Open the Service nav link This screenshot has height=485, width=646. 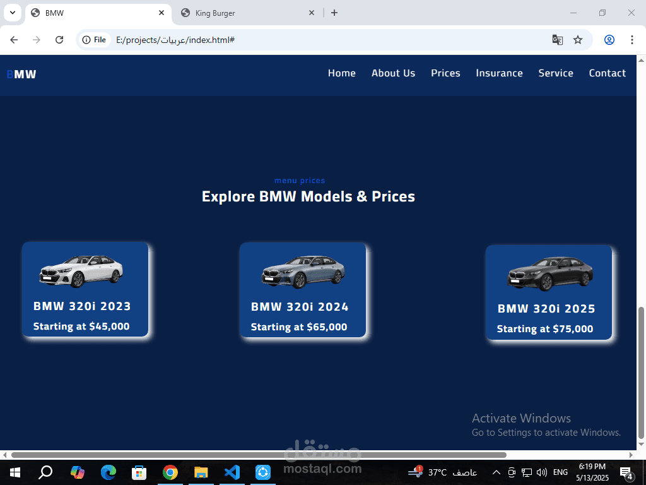(556, 73)
